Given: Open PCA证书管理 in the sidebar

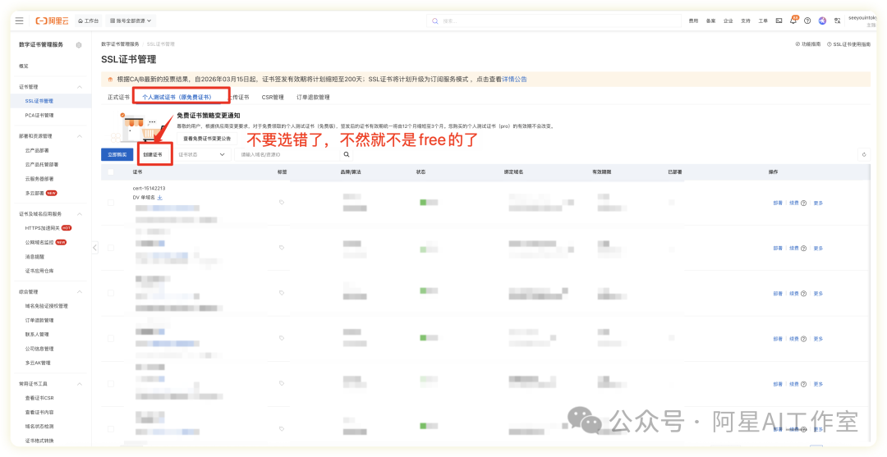Looking at the screenshot, I should pyautogui.click(x=39, y=115).
